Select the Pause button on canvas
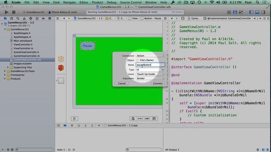This screenshot has width=271, height=152. 88,46
